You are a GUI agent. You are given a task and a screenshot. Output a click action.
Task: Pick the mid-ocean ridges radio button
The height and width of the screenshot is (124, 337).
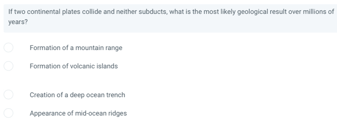[8, 113]
